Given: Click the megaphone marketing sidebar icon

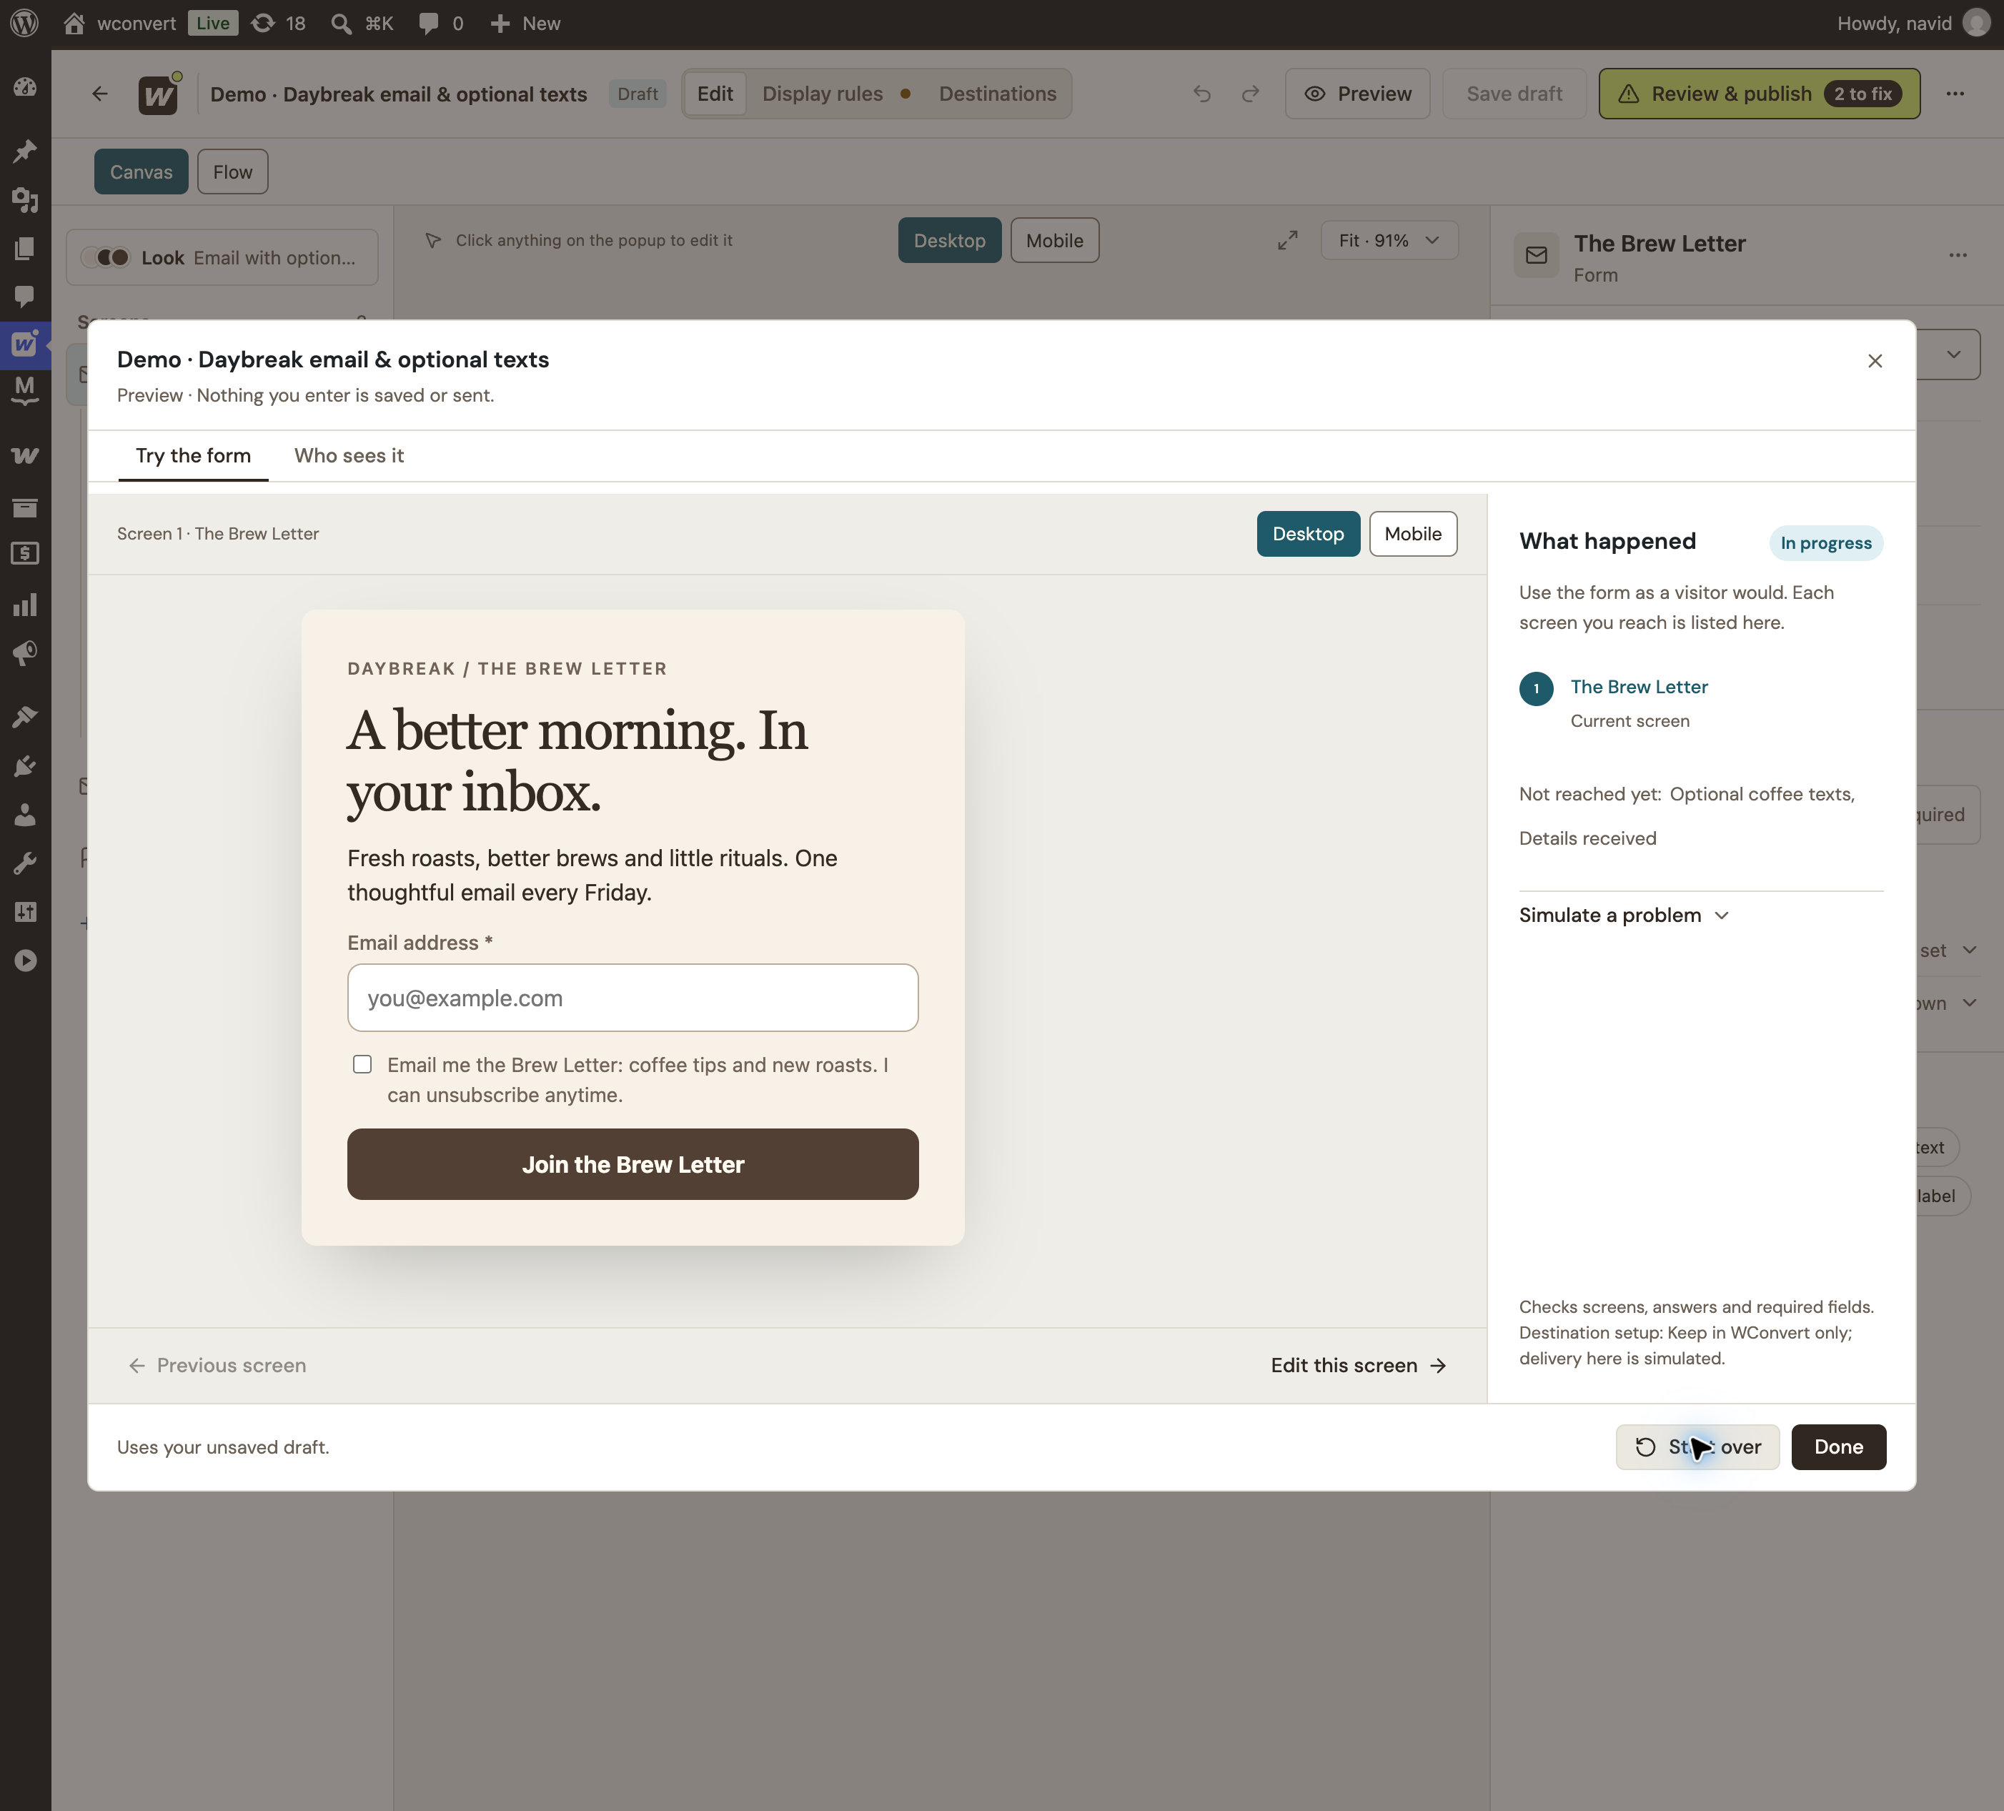Looking at the screenshot, I should click(25, 653).
